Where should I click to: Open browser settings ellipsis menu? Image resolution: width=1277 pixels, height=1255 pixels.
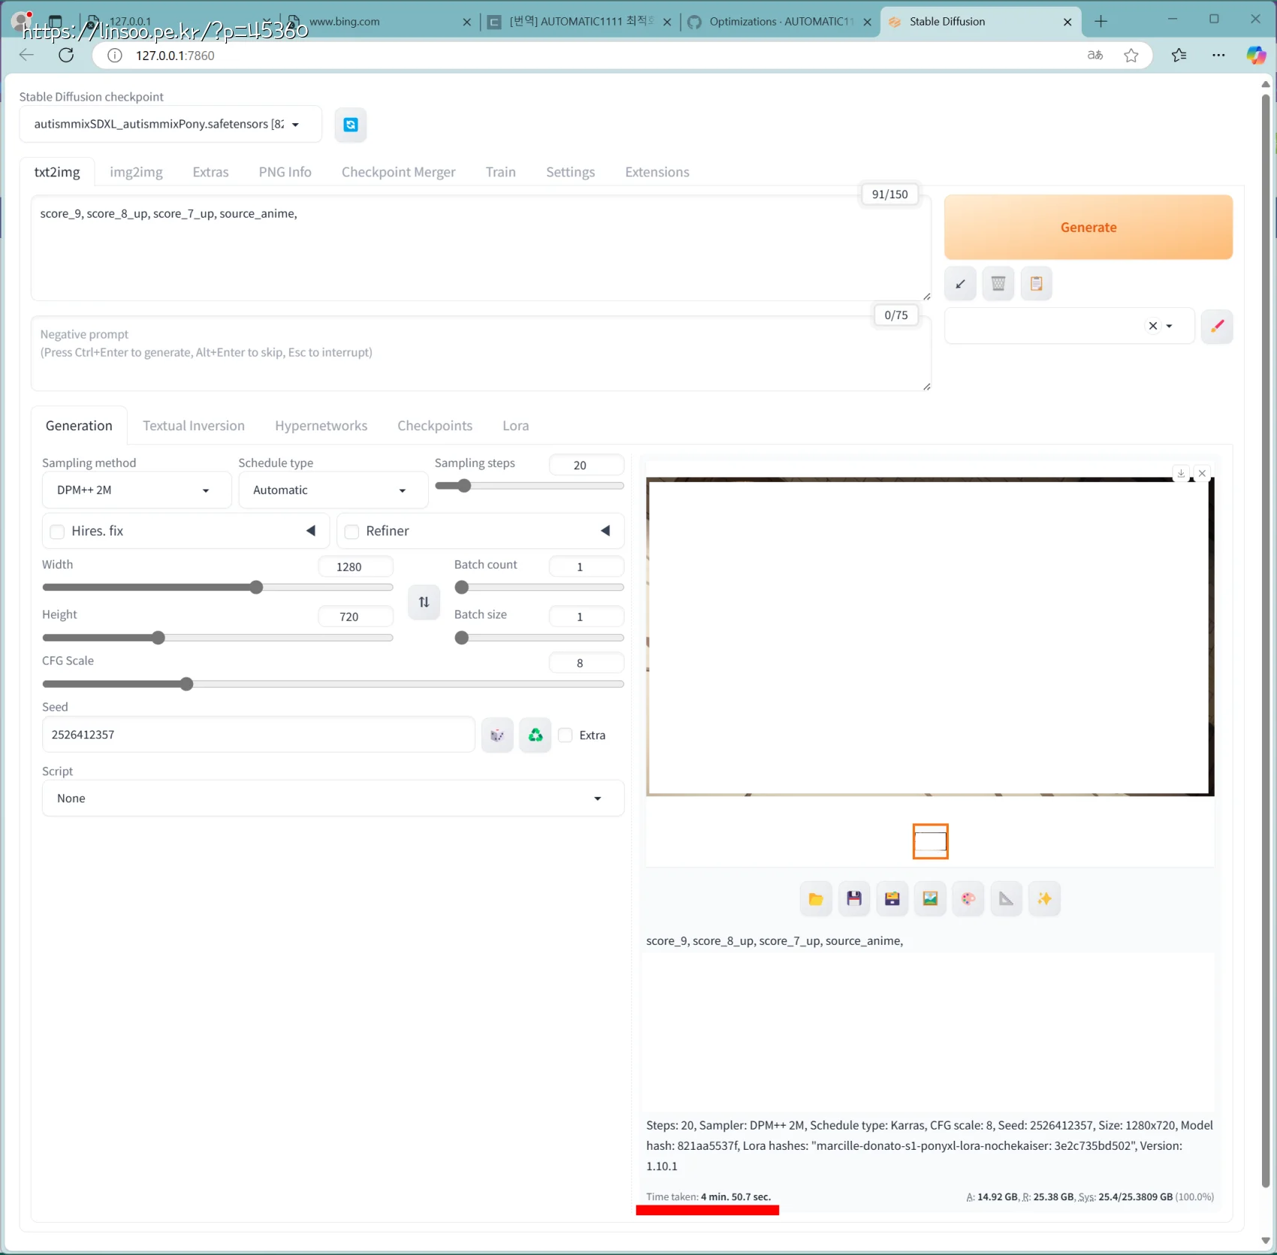[1218, 55]
